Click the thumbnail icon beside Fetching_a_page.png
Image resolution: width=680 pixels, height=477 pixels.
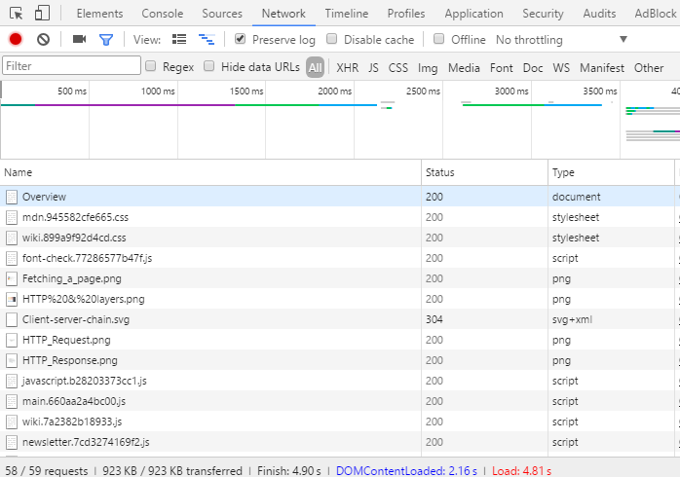click(12, 278)
